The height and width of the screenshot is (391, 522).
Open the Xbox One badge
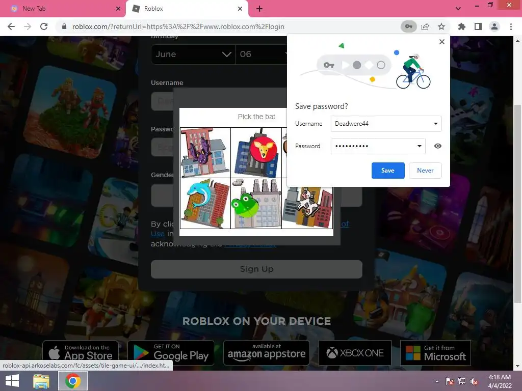(355, 353)
